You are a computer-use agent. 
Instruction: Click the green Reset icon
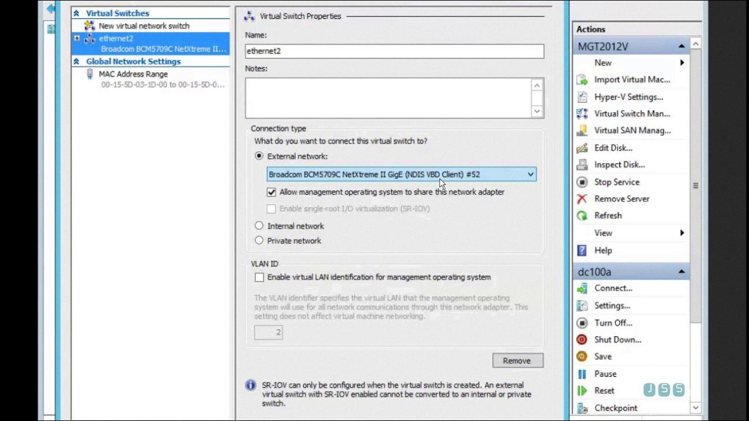point(582,391)
